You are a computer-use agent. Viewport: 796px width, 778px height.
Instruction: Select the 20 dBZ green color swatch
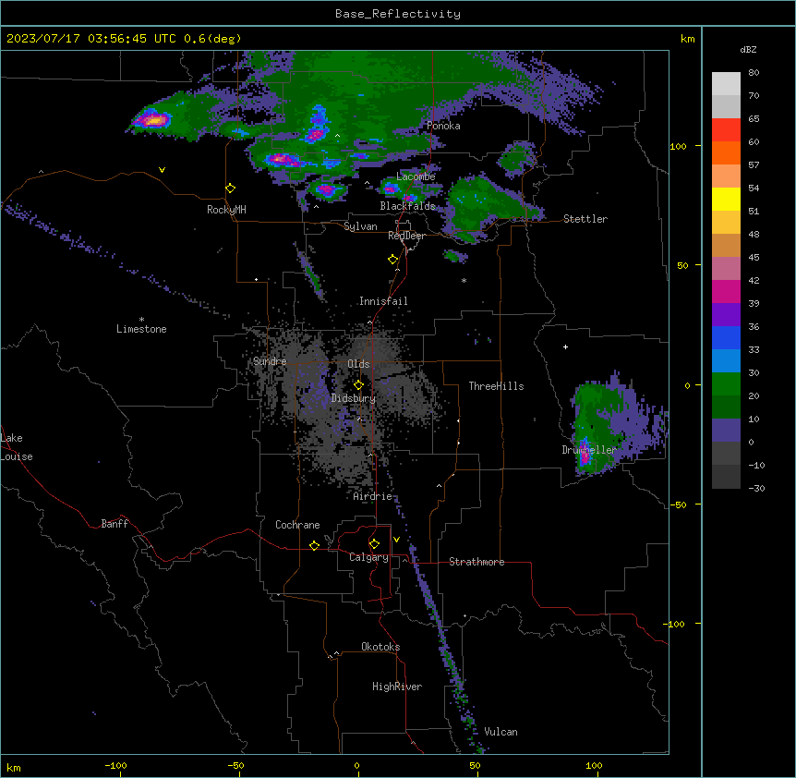[726, 384]
